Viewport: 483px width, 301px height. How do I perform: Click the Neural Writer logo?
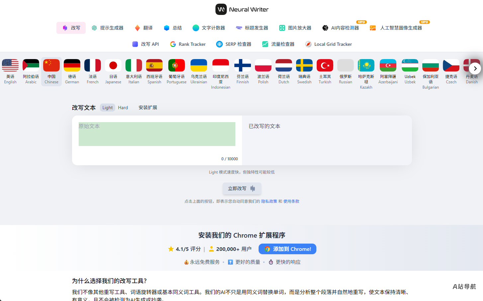[242, 9]
